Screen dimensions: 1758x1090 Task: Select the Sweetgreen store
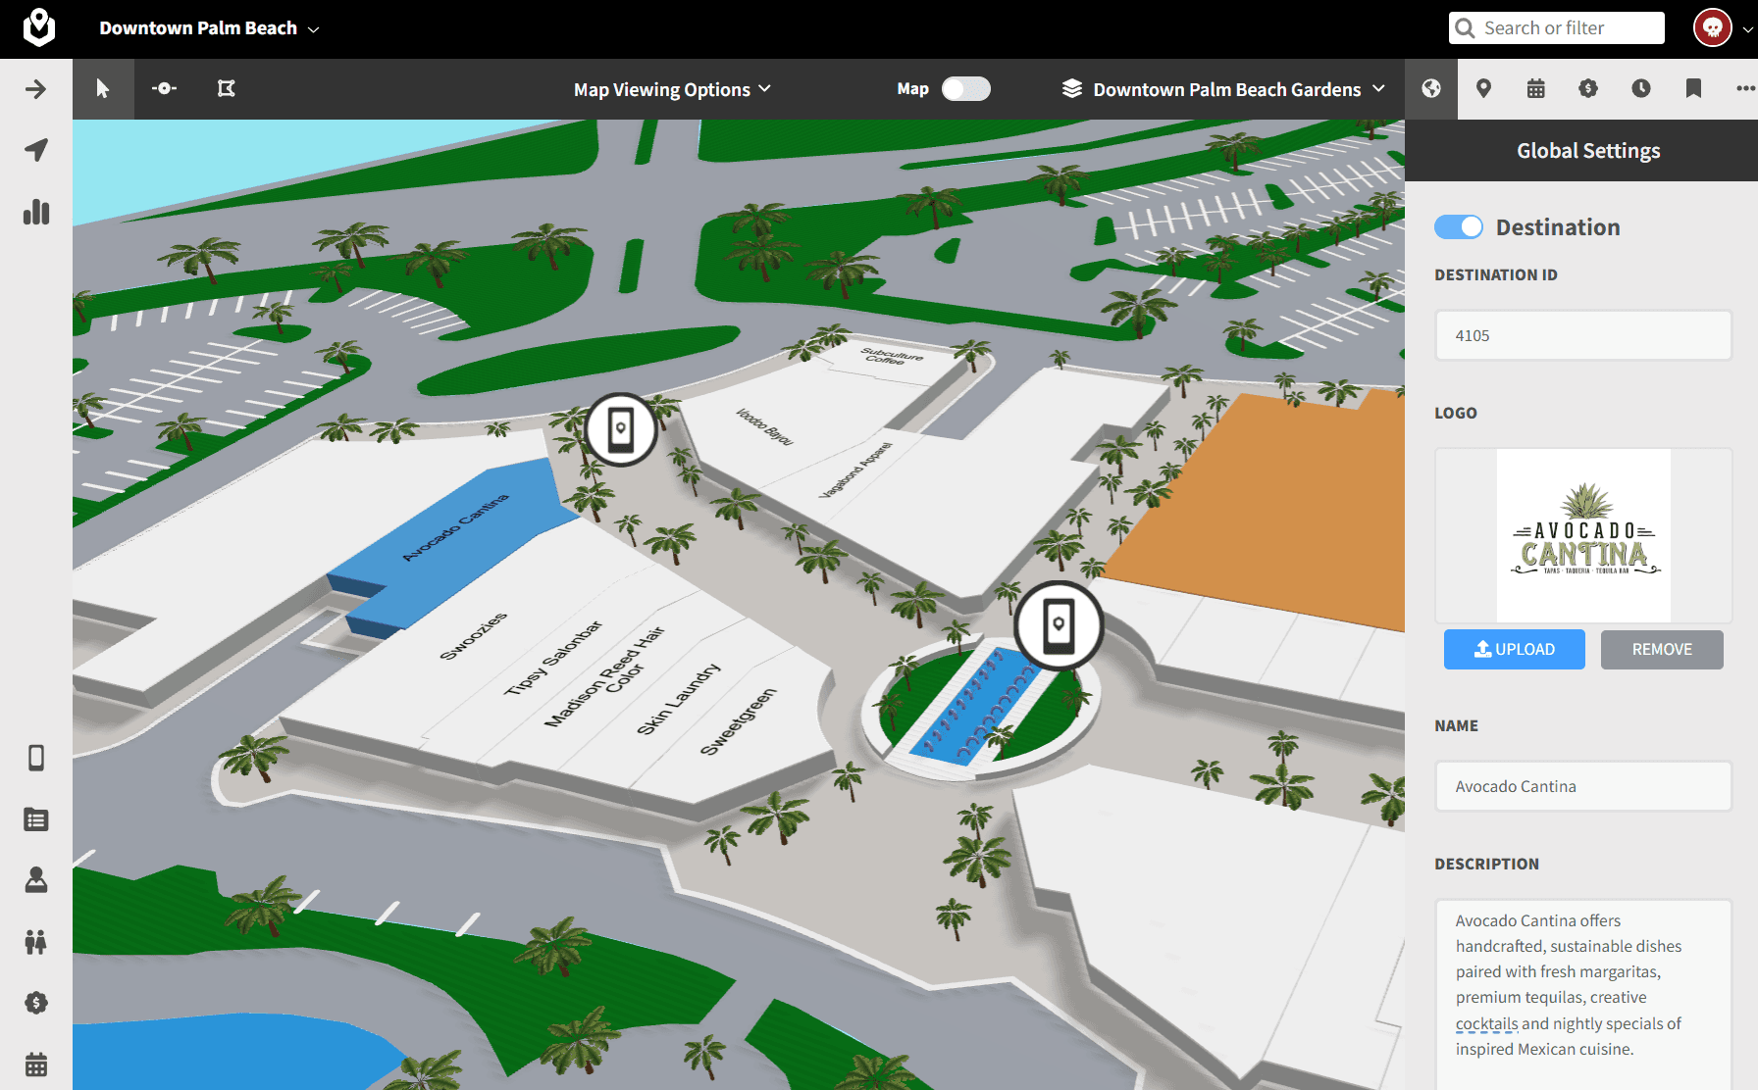pyautogui.click(x=739, y=721)
